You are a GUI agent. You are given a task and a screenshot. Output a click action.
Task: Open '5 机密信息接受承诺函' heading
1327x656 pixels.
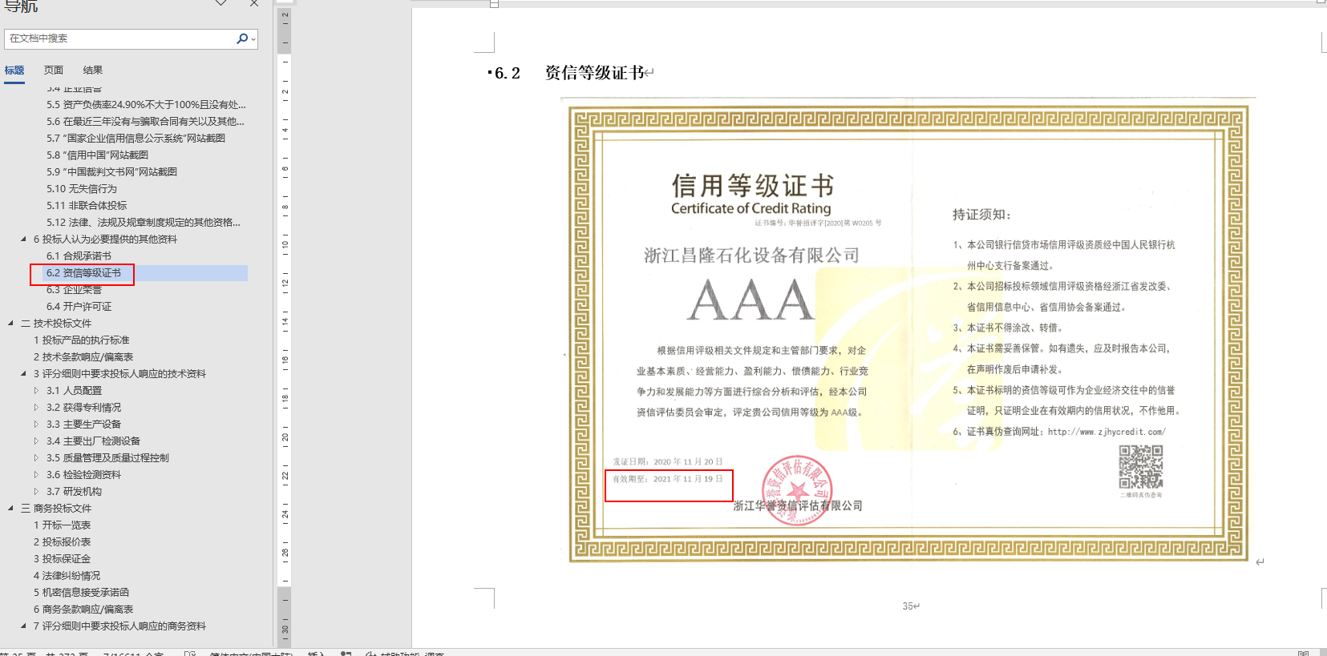pyautogui.click(x=81, y=593)
